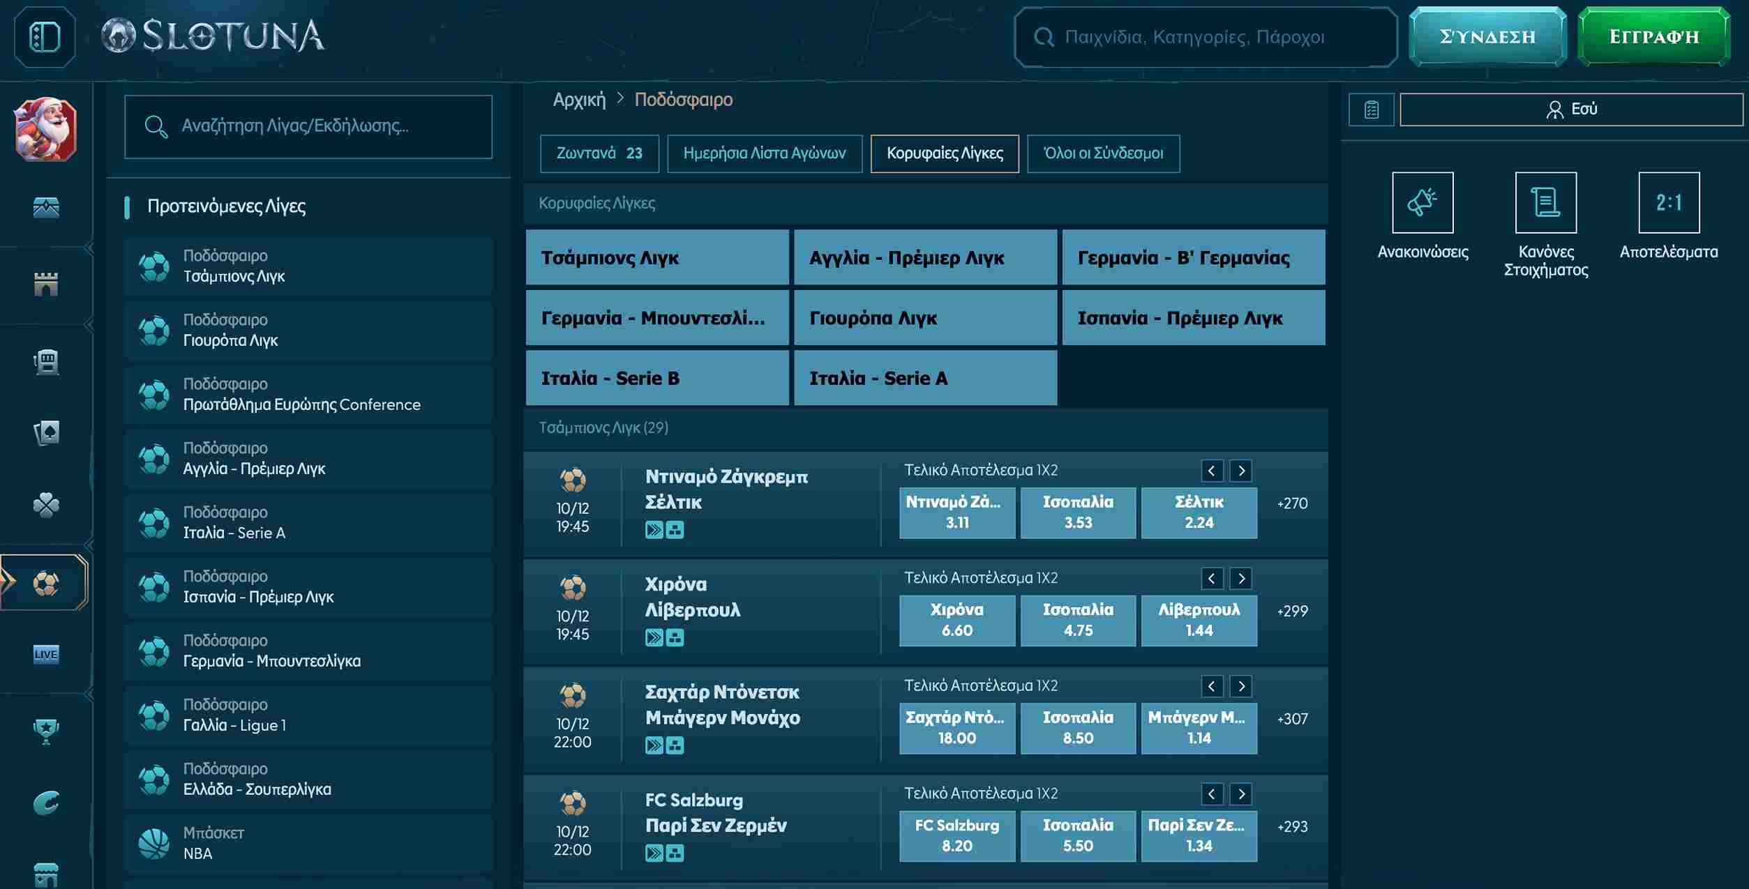
Task: Show next market for Χιρόνα match
Action: (x=1241, y=578)
